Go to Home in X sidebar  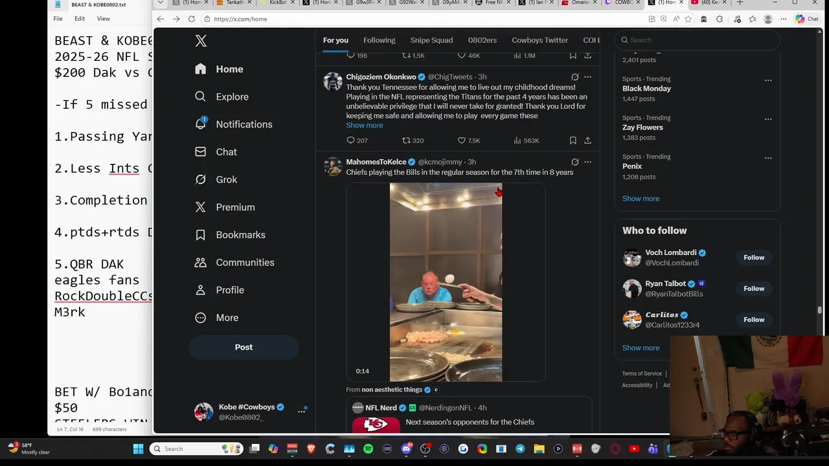click(x=219, y=69)
